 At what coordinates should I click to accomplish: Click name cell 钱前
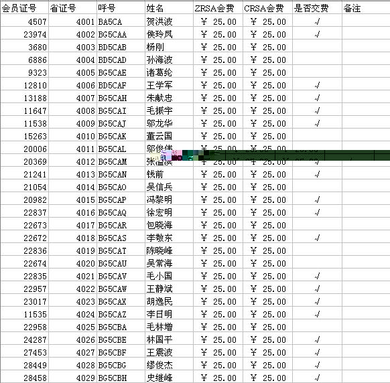point(169,173)
